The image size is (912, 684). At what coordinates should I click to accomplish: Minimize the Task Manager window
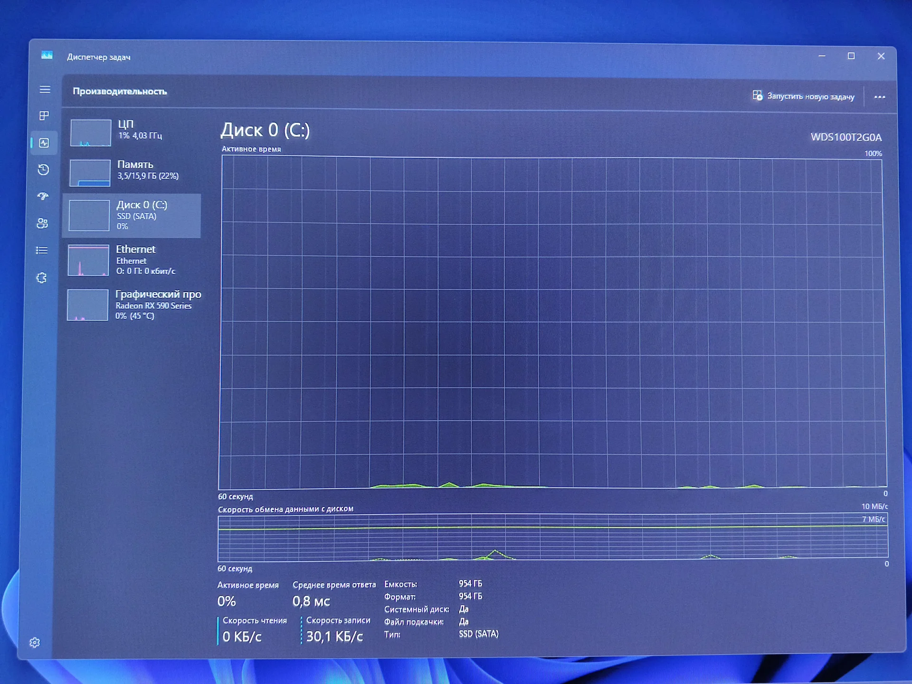pos(822,56)
